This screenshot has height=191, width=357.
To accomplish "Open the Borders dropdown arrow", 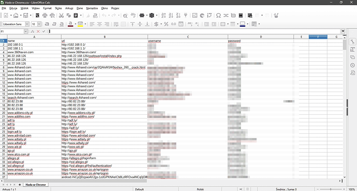I will pyautogui.click(x=228, y=24).
